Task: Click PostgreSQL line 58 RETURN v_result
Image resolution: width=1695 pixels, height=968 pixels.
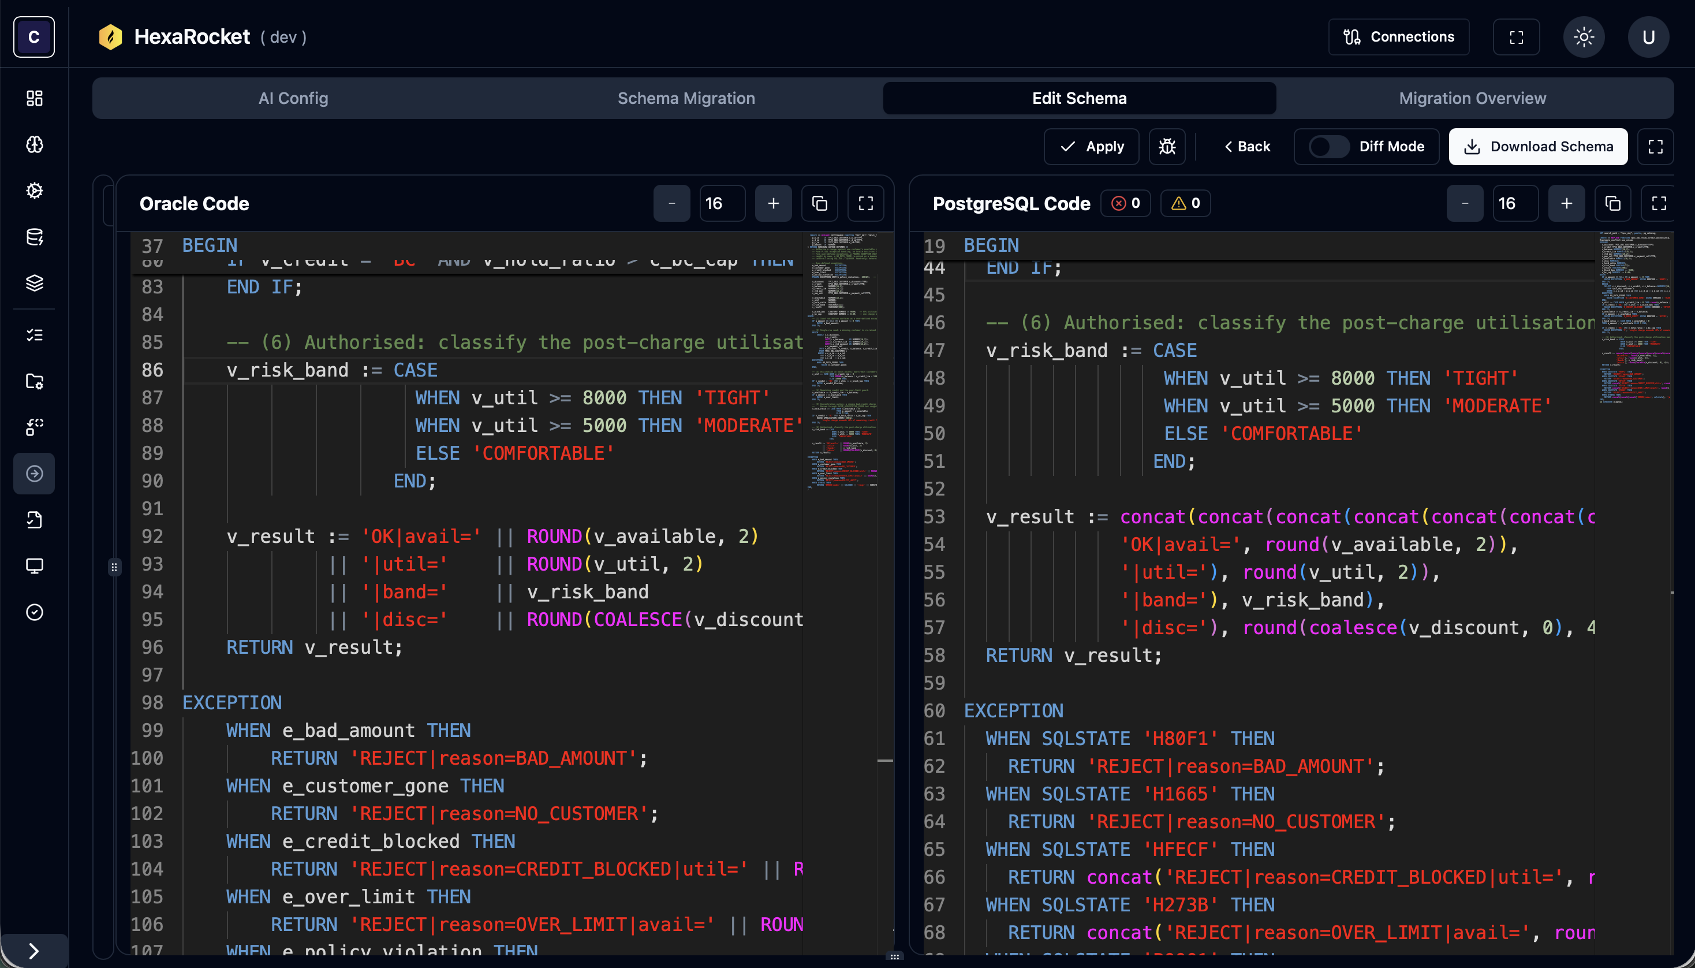Action: pyautogui.click(x=1074, y=656)
